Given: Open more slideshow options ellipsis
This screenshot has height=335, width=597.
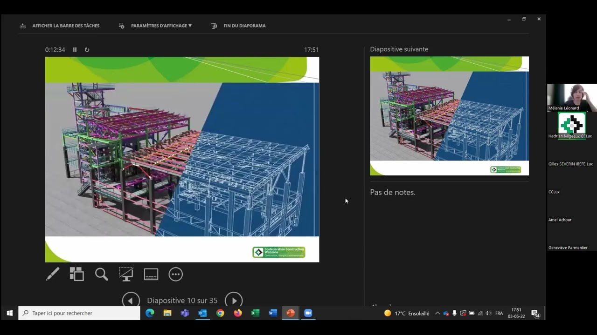Looking at the screenshot, I should tap(175, 274).
